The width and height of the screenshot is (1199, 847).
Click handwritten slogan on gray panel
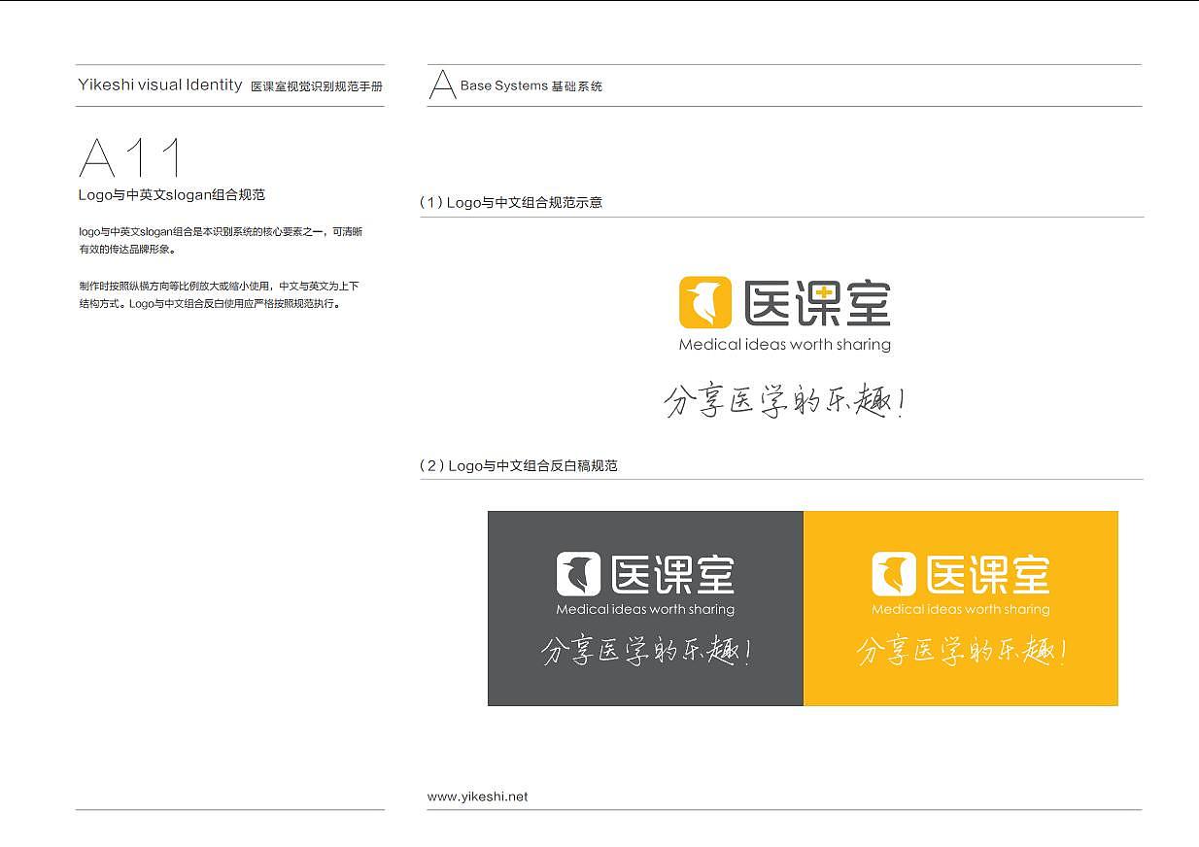coord(647,650)
